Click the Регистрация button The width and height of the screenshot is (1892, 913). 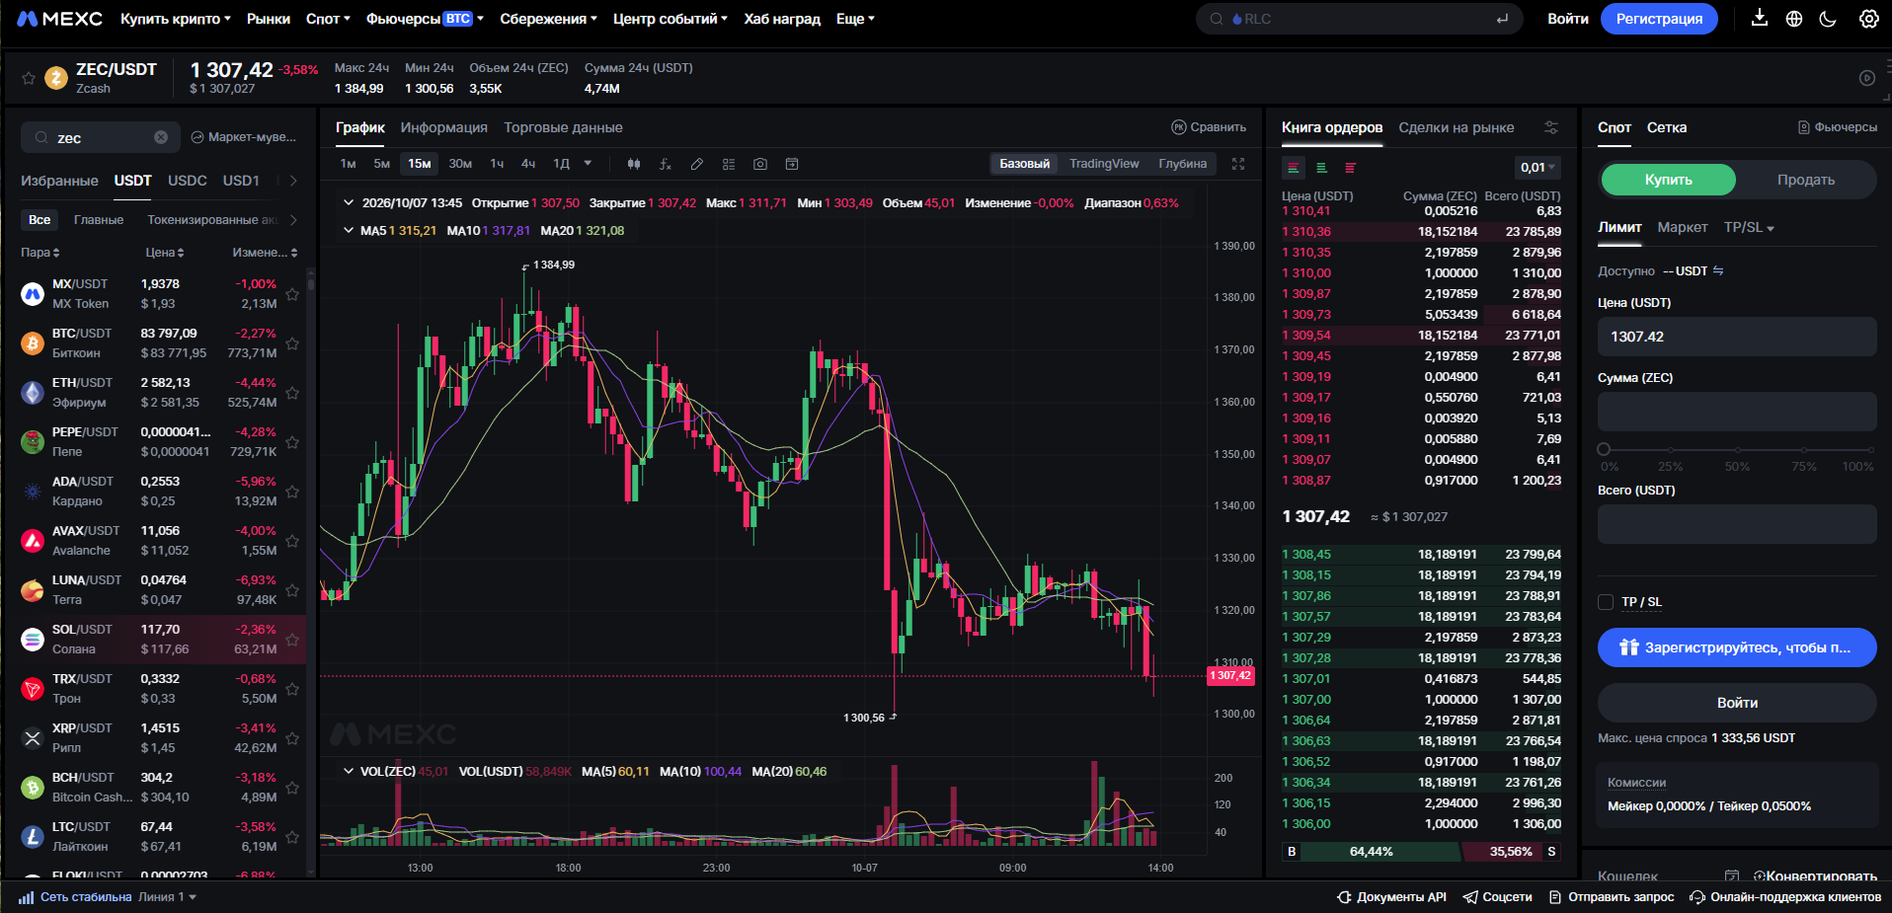[x=1659, y=19]
